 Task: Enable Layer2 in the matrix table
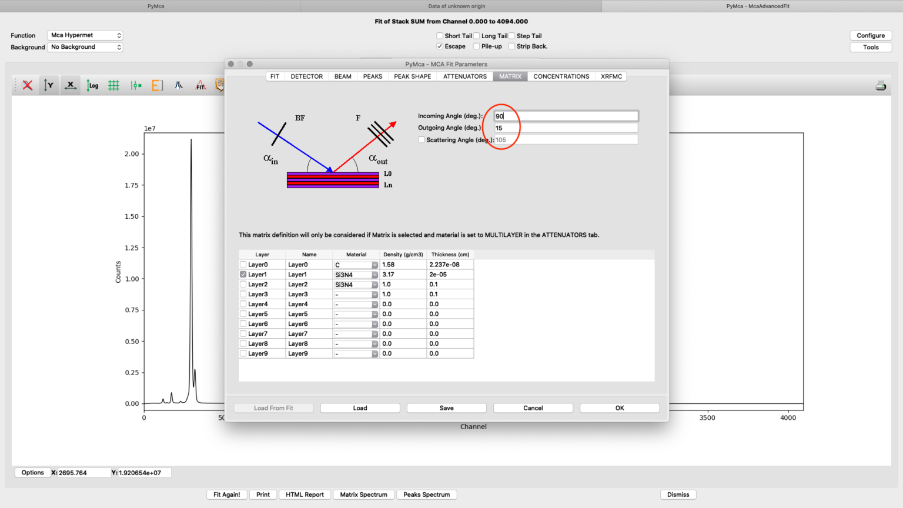pos(243,284)
